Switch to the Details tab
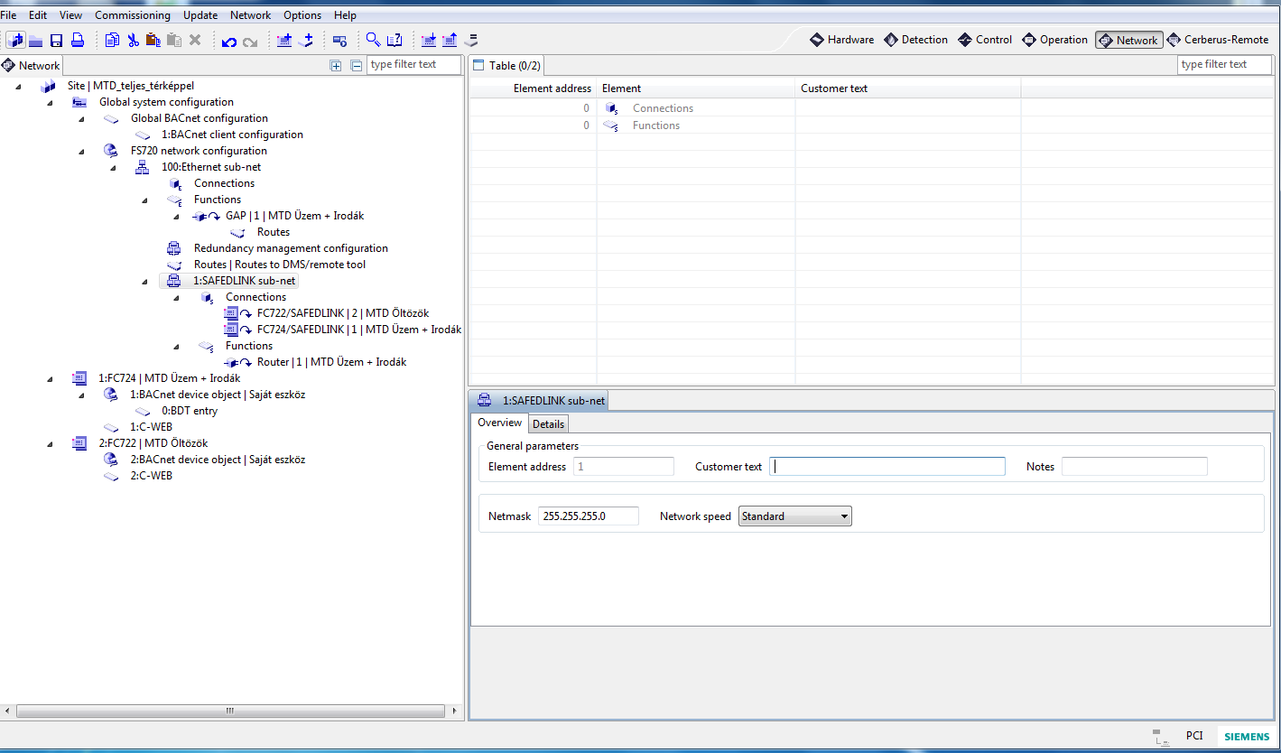 pos(548,424)
